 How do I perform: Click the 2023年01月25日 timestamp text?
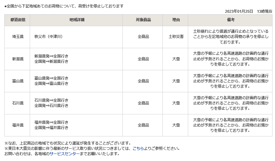(239, 11)
